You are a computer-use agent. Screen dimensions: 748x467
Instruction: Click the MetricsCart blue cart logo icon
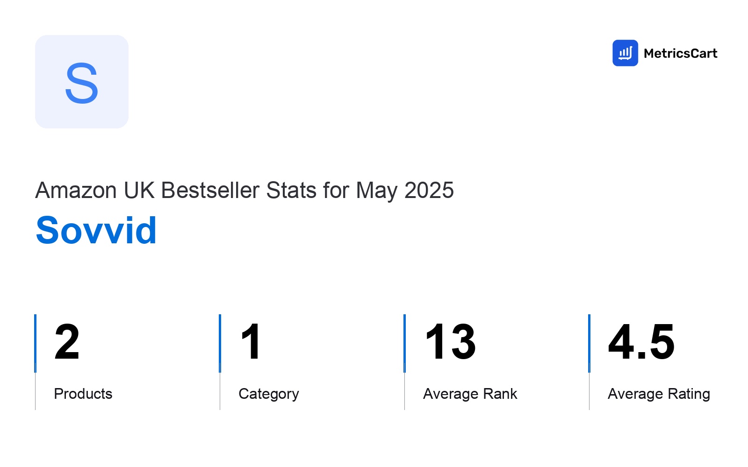pyautogui.click(x=625, y=53)
